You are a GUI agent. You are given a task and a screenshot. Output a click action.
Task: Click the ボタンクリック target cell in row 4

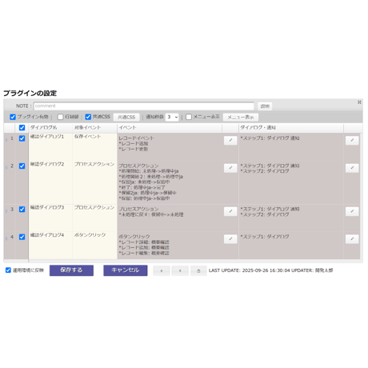(x=94, y=246)
